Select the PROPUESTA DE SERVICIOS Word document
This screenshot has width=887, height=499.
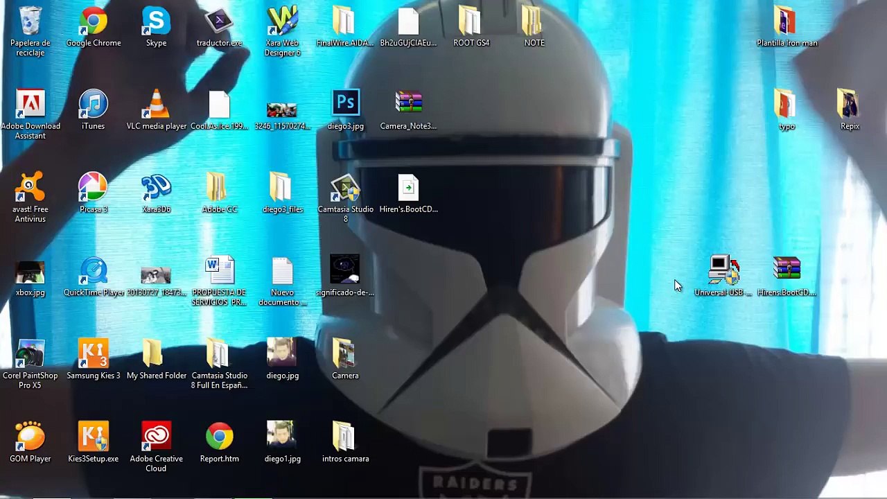(219, 270)
